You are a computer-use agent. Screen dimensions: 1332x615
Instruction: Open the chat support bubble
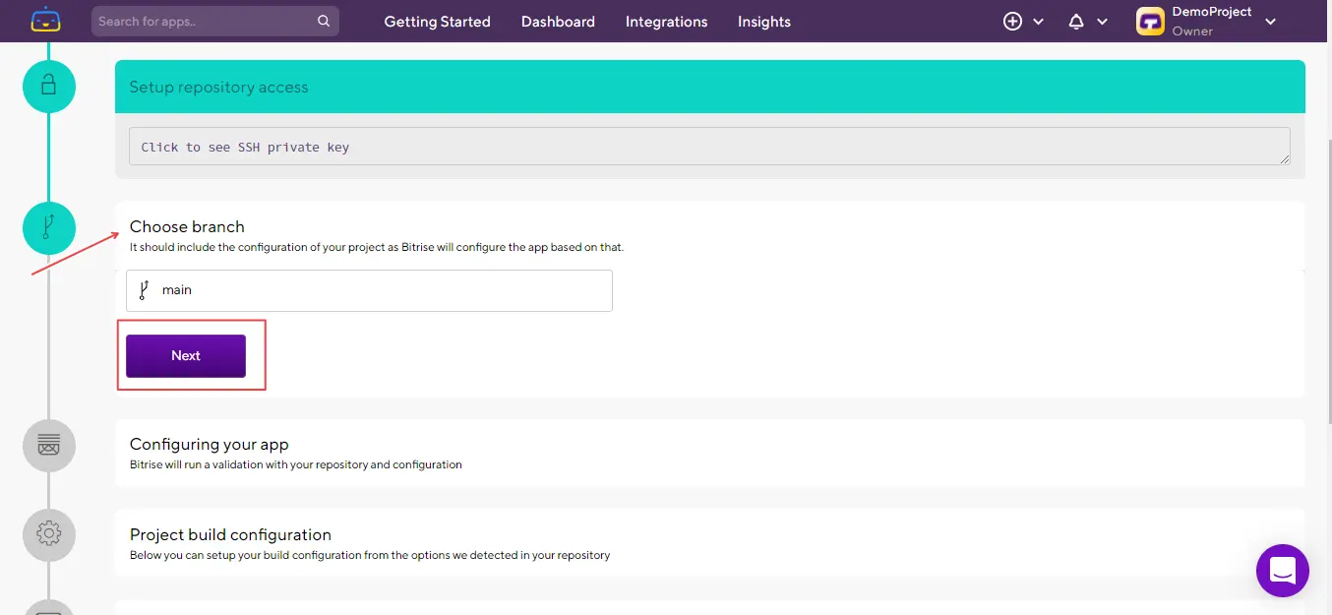click(x=1282, y=570)
